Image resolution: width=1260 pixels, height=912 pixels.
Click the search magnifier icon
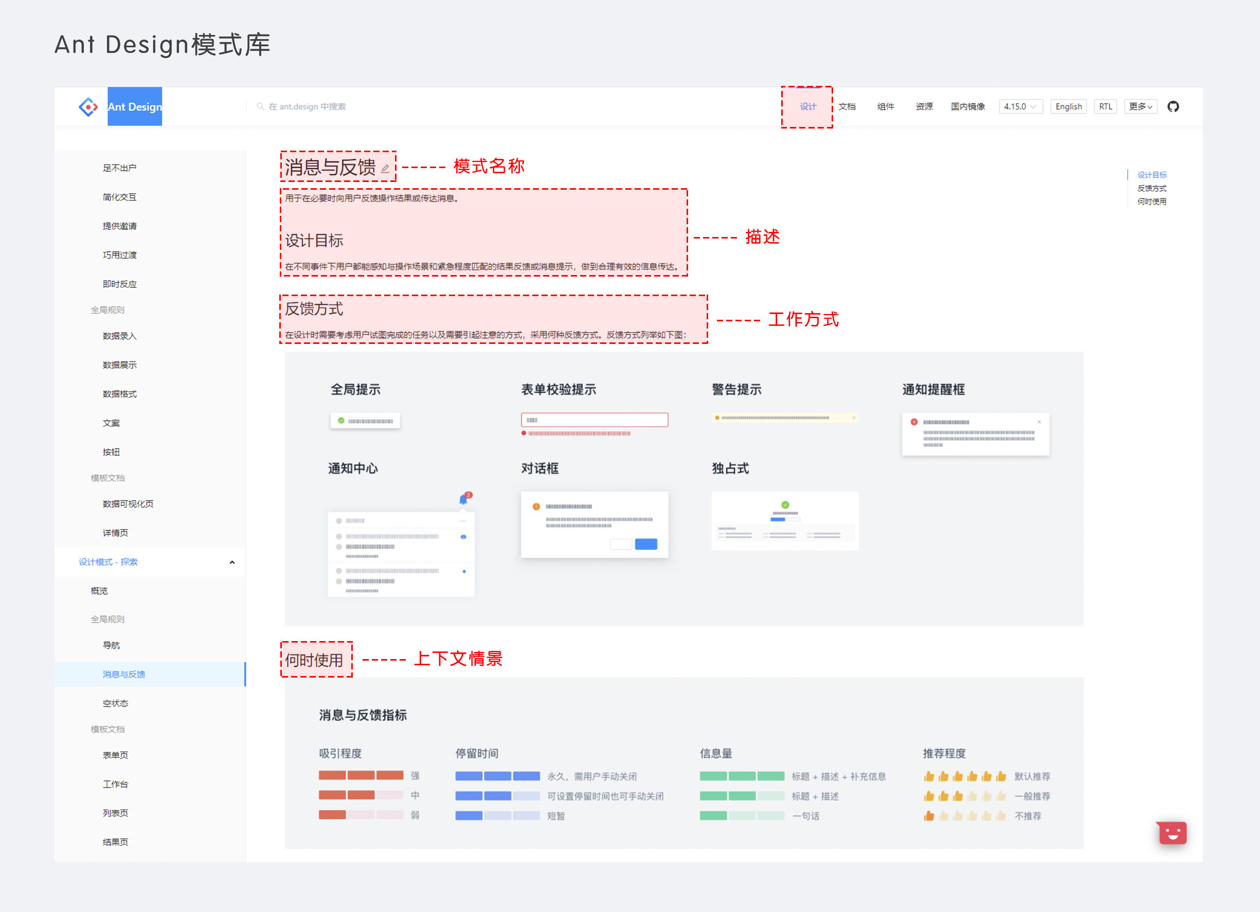pyautogui.click(x=260, y=106)
